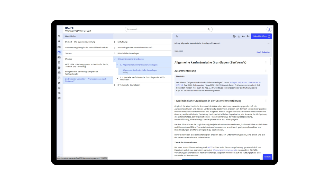
Task: Expand the 'A Grundlagen der Immobilienwirtschaft' chapter
Action: 115,48
